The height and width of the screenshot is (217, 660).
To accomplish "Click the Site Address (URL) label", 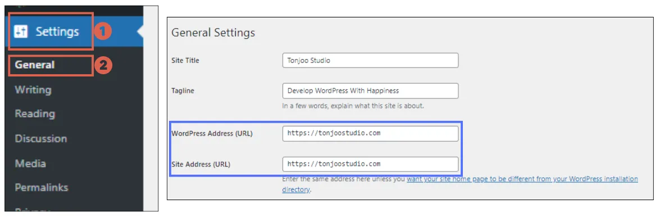I will 201,164.
